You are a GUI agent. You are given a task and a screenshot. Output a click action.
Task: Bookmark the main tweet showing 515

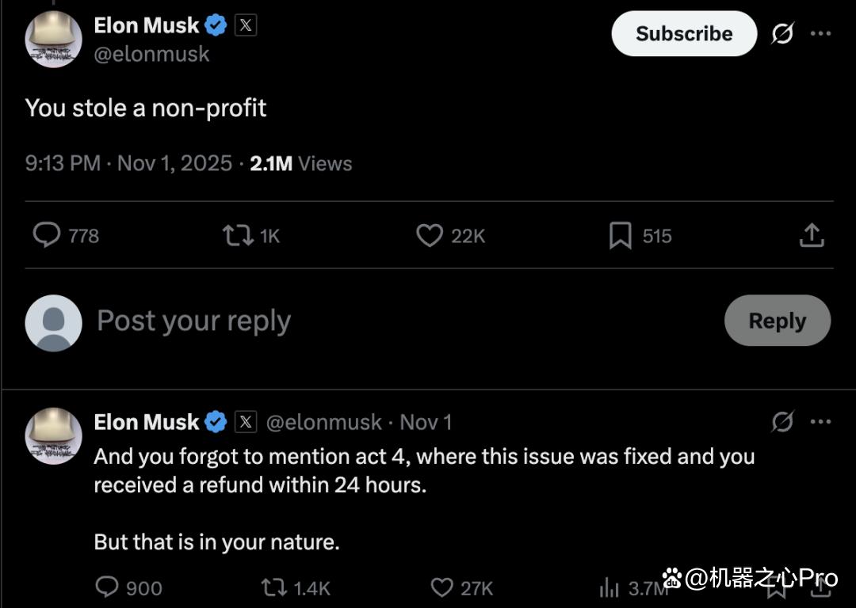pos(620,236)
